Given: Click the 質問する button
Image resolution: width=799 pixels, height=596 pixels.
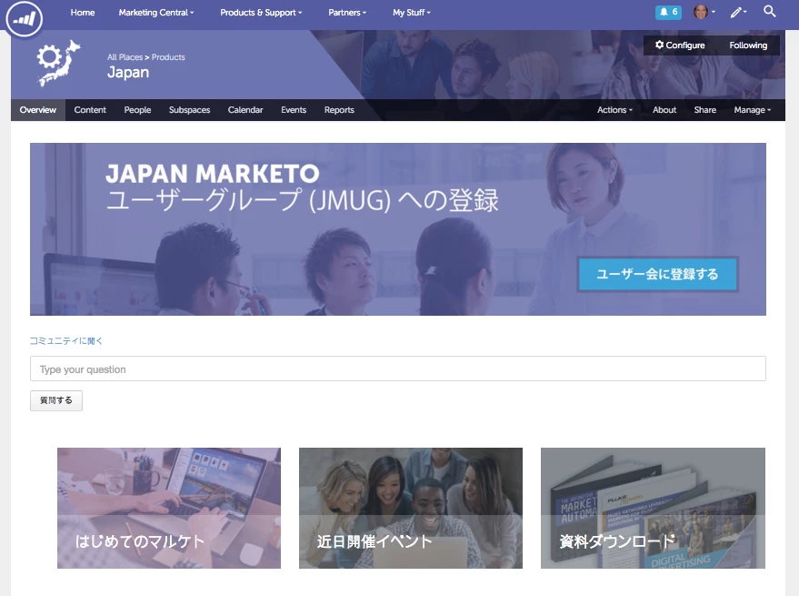Looking at the screenshot, I should [56, 400].
